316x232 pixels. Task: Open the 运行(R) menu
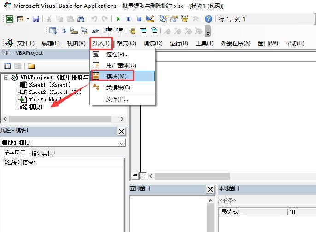tap(179, 43)
